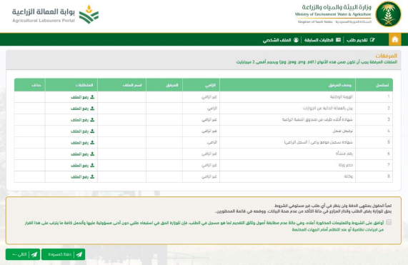Upload file for row 4 attachment

tap(82, 131)
